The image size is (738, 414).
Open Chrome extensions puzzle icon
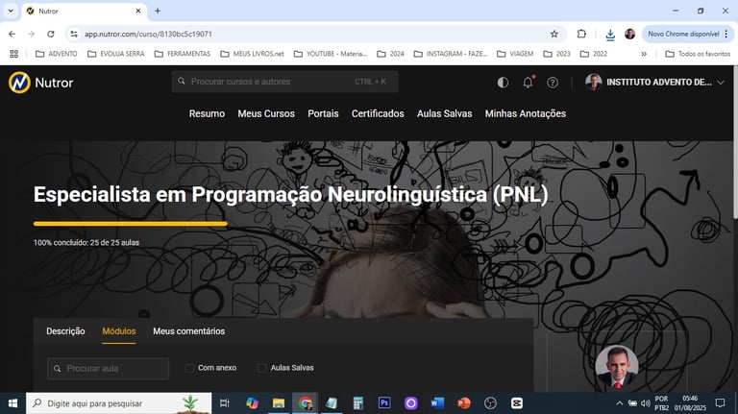[x=581, y=34]
